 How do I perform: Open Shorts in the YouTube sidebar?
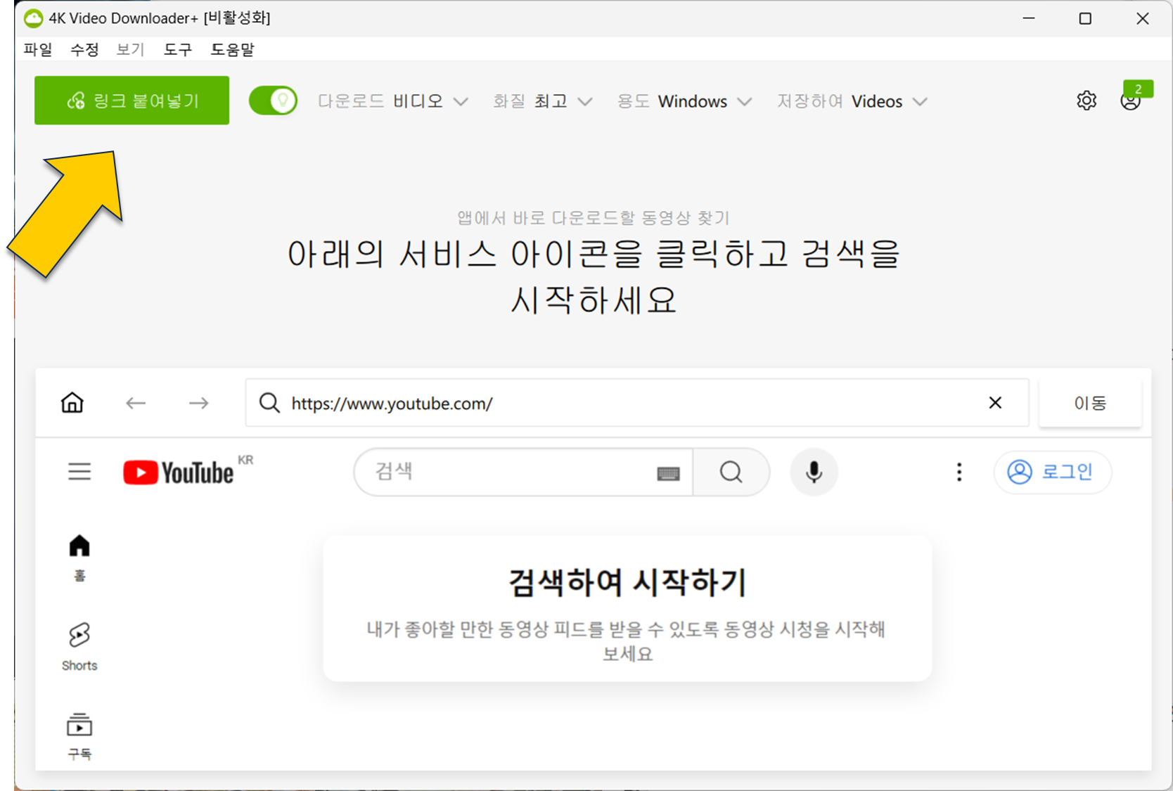(x=79, y=647)
